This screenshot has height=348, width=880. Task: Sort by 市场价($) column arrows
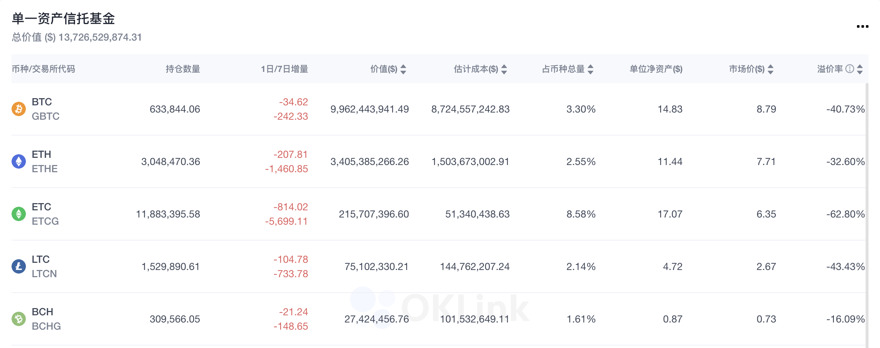click(771, 69)
